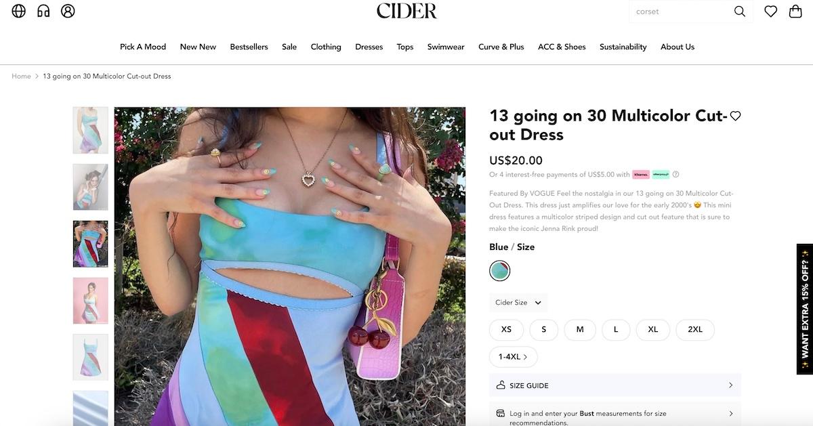Open the Swimwear menu
Screen dimensions: 813x426
click(446, 47)
